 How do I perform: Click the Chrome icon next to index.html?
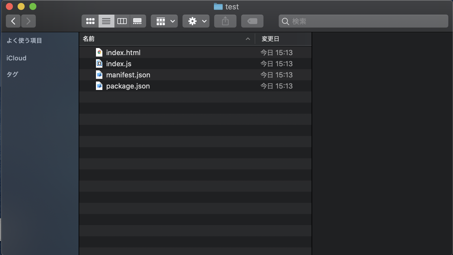[99, 52]
